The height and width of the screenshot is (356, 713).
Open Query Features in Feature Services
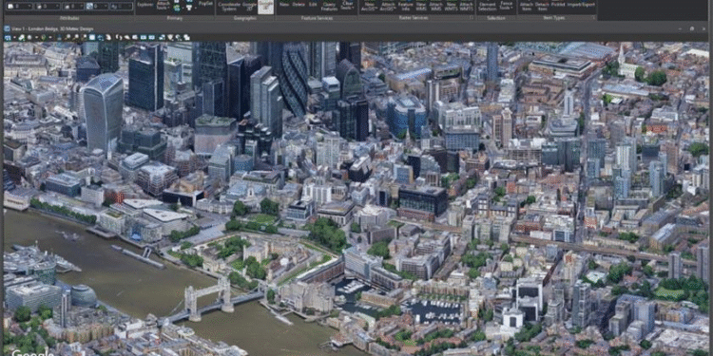click(x=329, y=7)
